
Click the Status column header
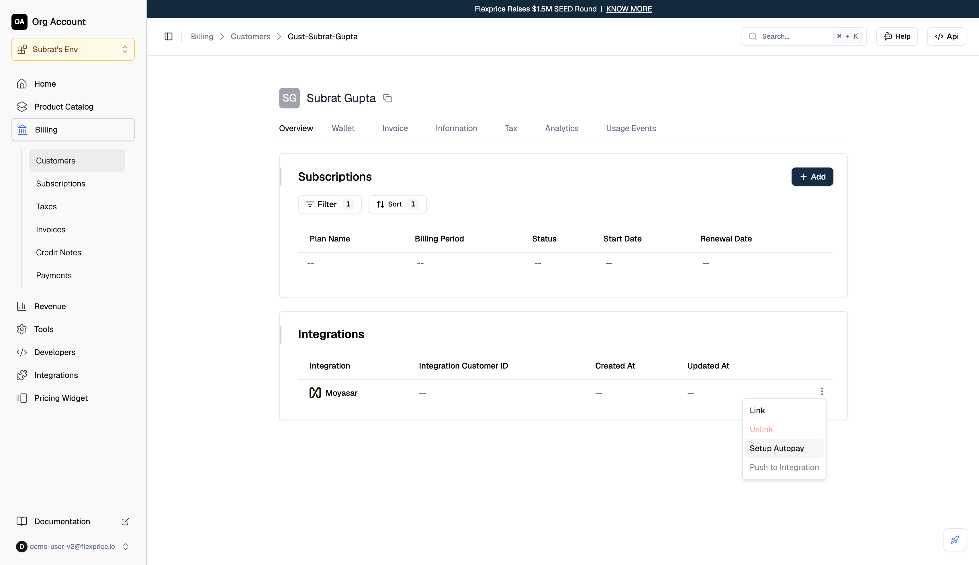(544, 239)
